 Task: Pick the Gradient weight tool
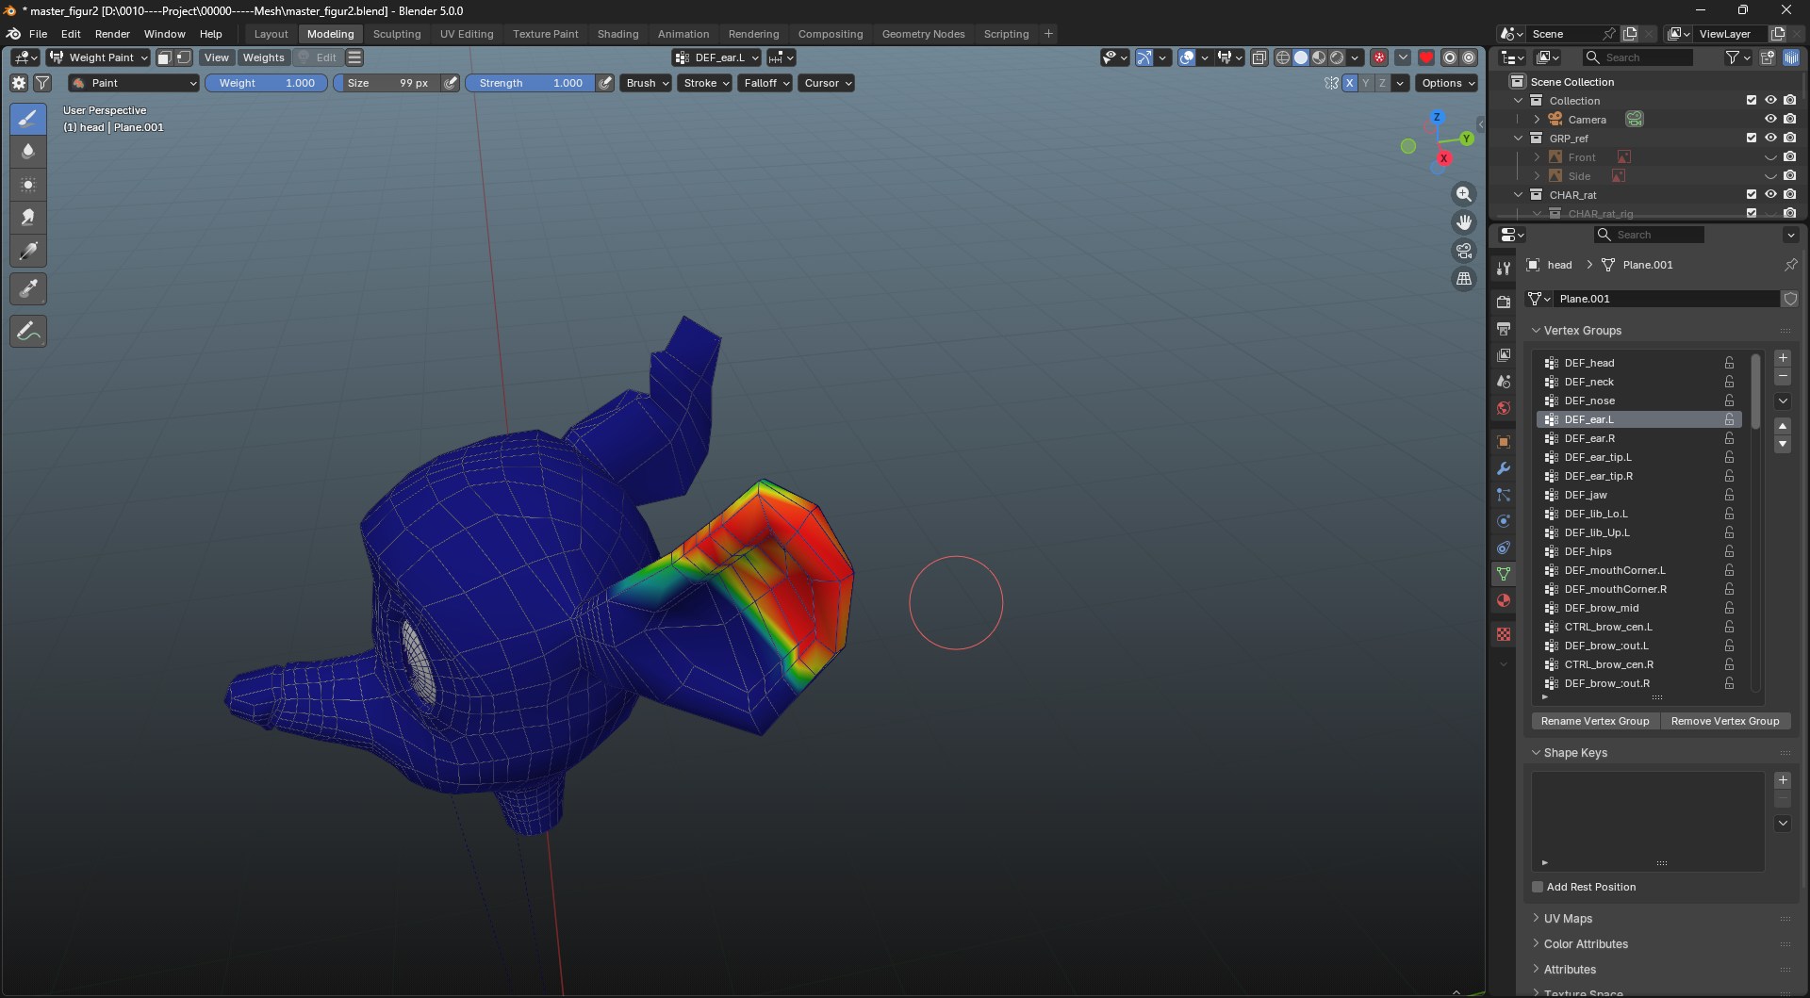28,252
